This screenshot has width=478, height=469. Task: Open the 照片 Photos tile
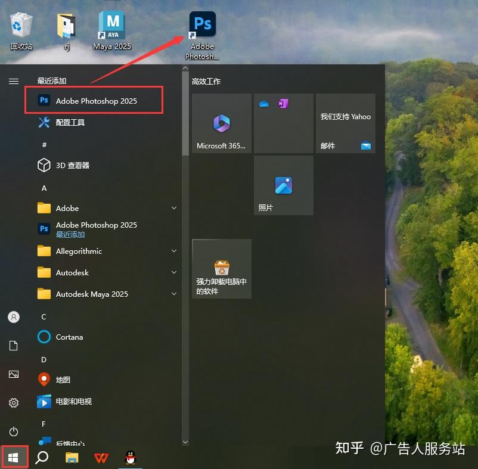point(283,185)
